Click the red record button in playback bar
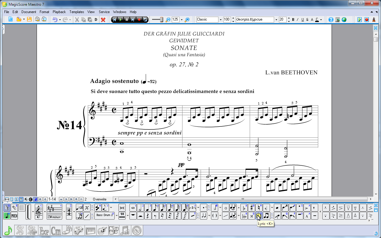This screenshot has width=381, height=238. coord(139,20)
